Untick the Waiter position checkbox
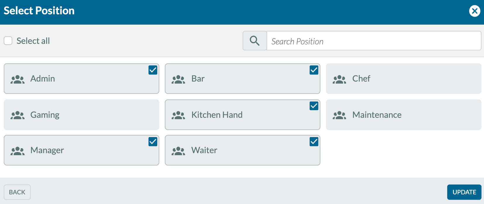The width and height of the screenshot is (484, 204). tap(314, 141)
